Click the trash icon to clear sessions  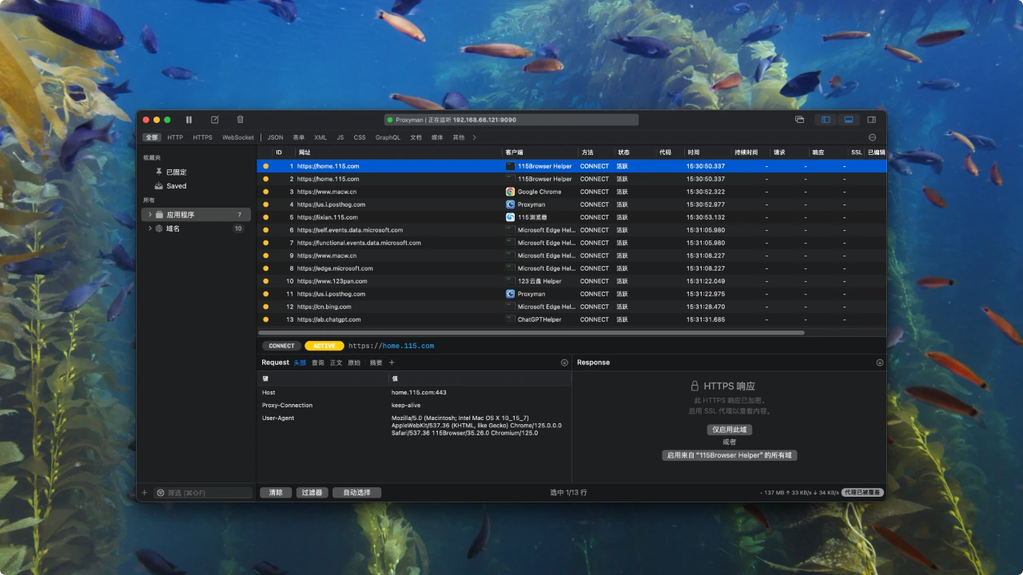(x=240, y=120)
